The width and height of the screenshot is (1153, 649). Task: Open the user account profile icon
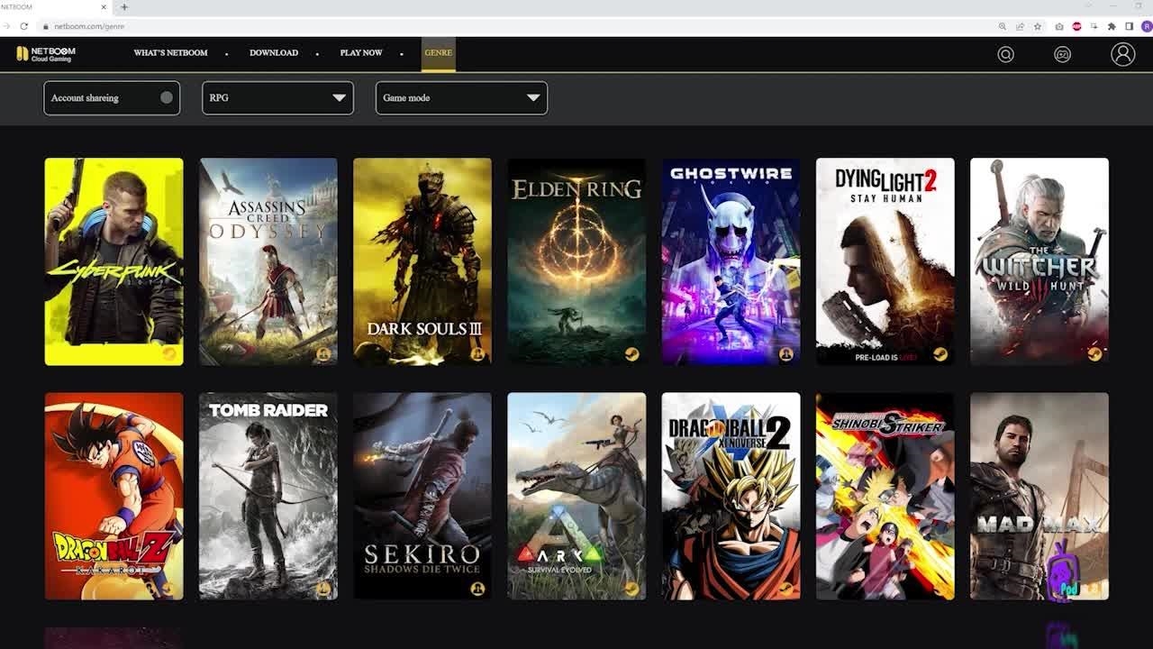pos(1122,54)
